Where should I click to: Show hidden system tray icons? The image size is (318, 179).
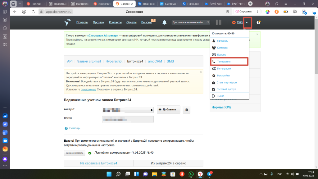click(261, 174)
